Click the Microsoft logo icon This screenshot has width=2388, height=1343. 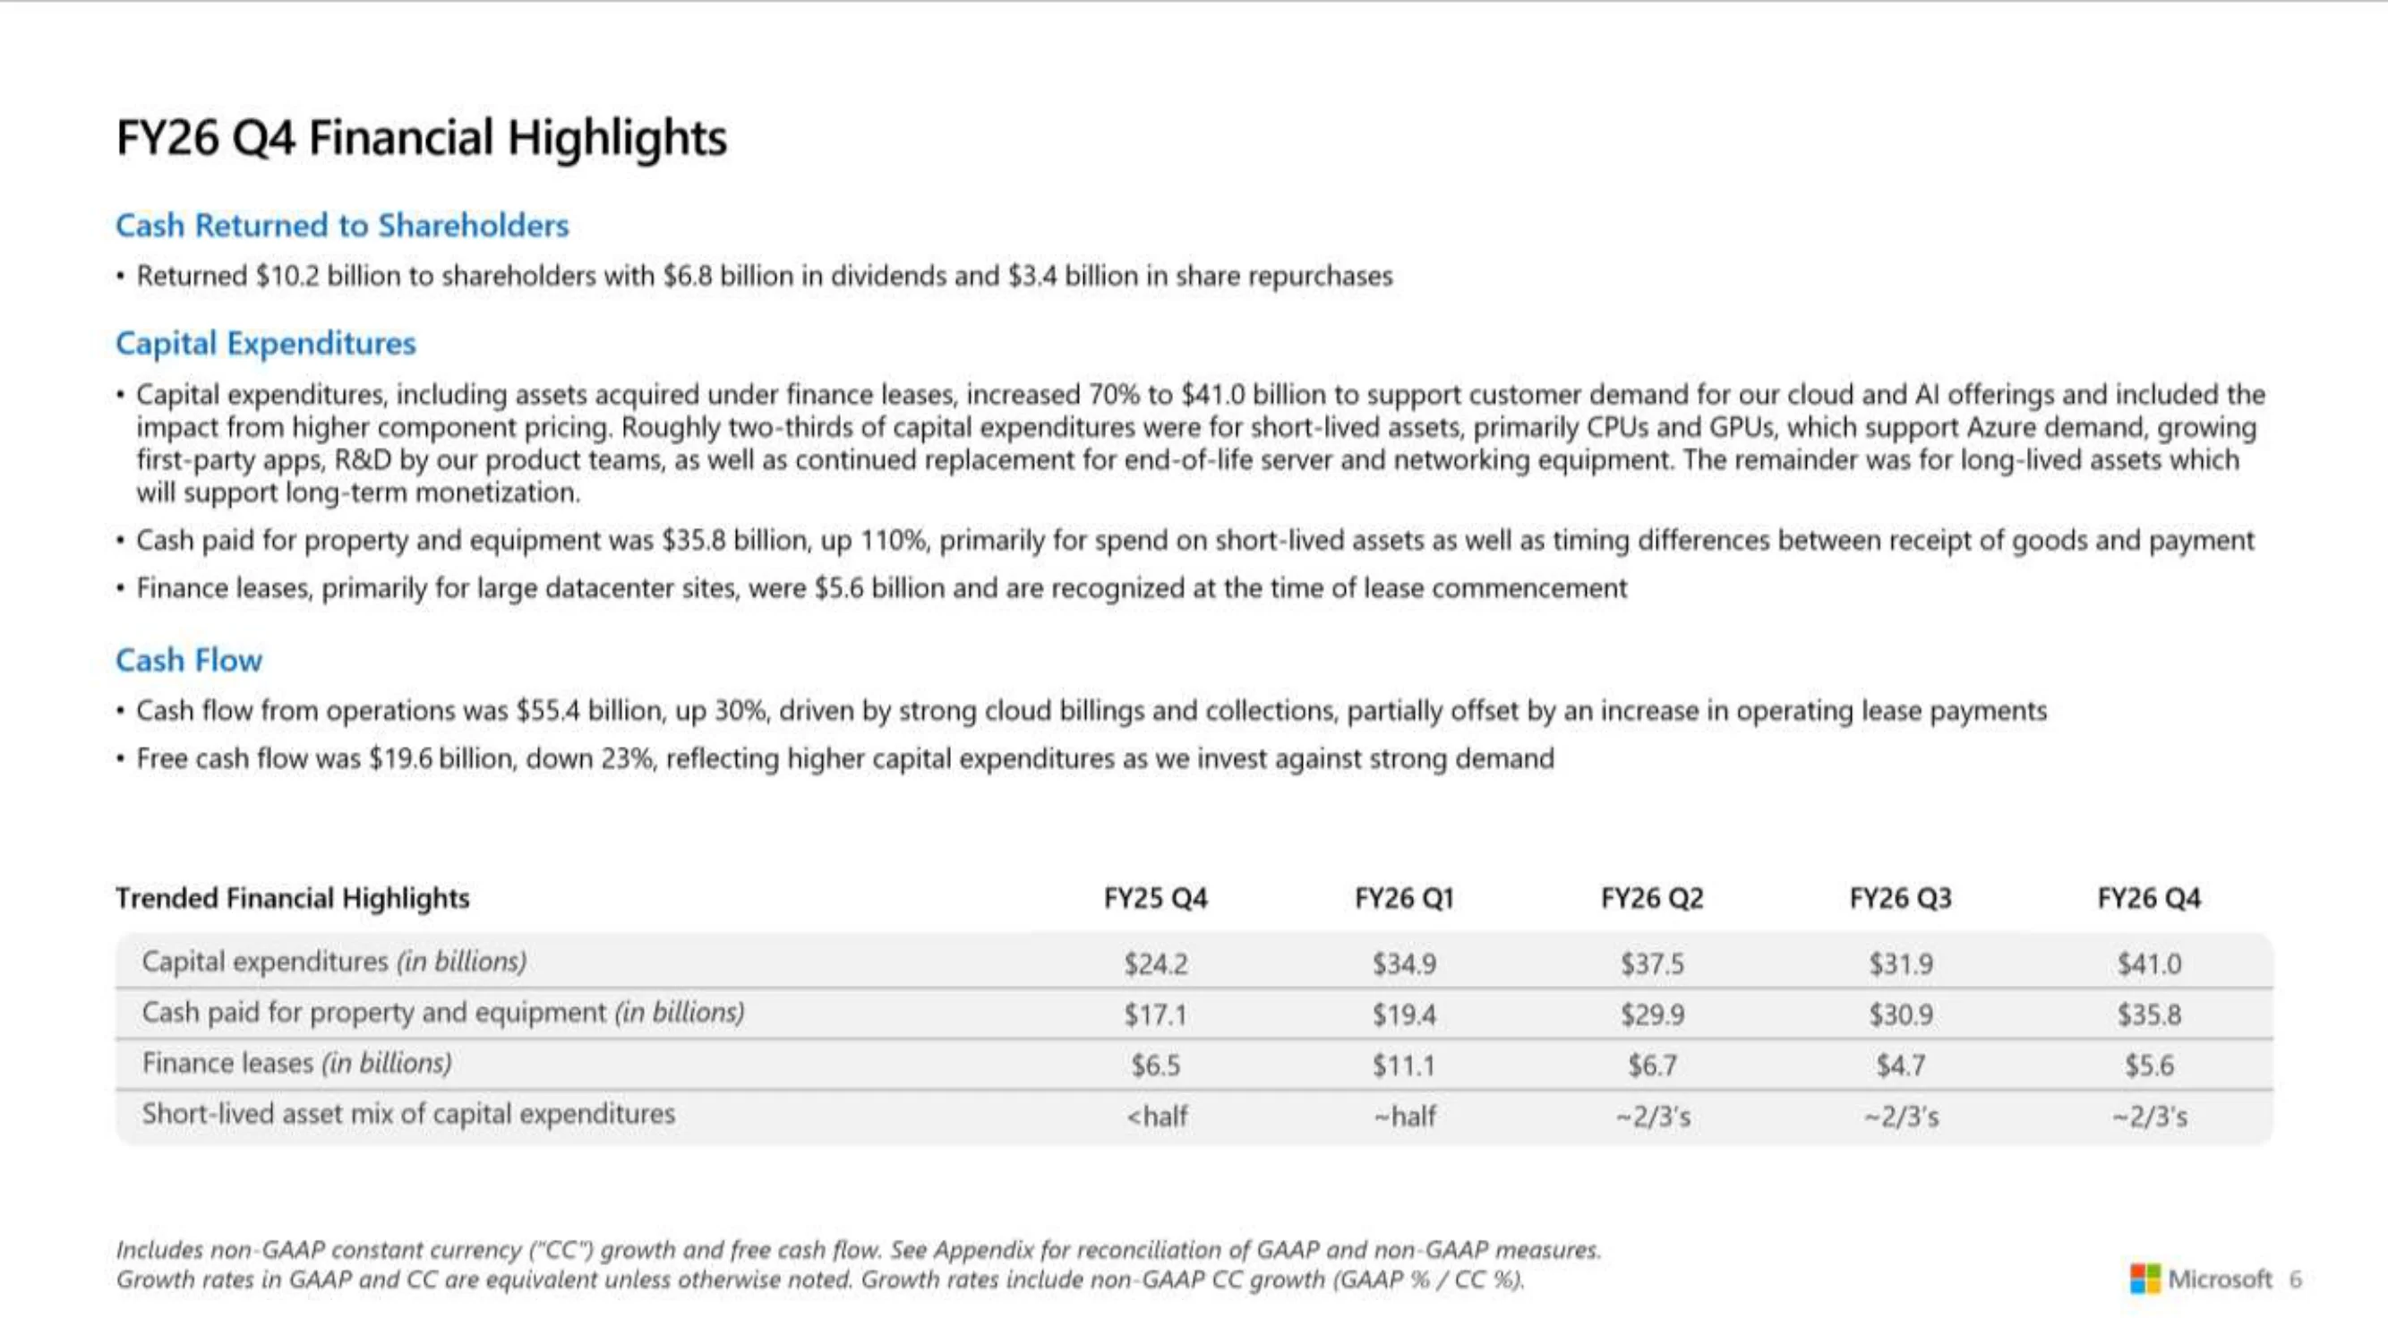pos(2144,1279)
